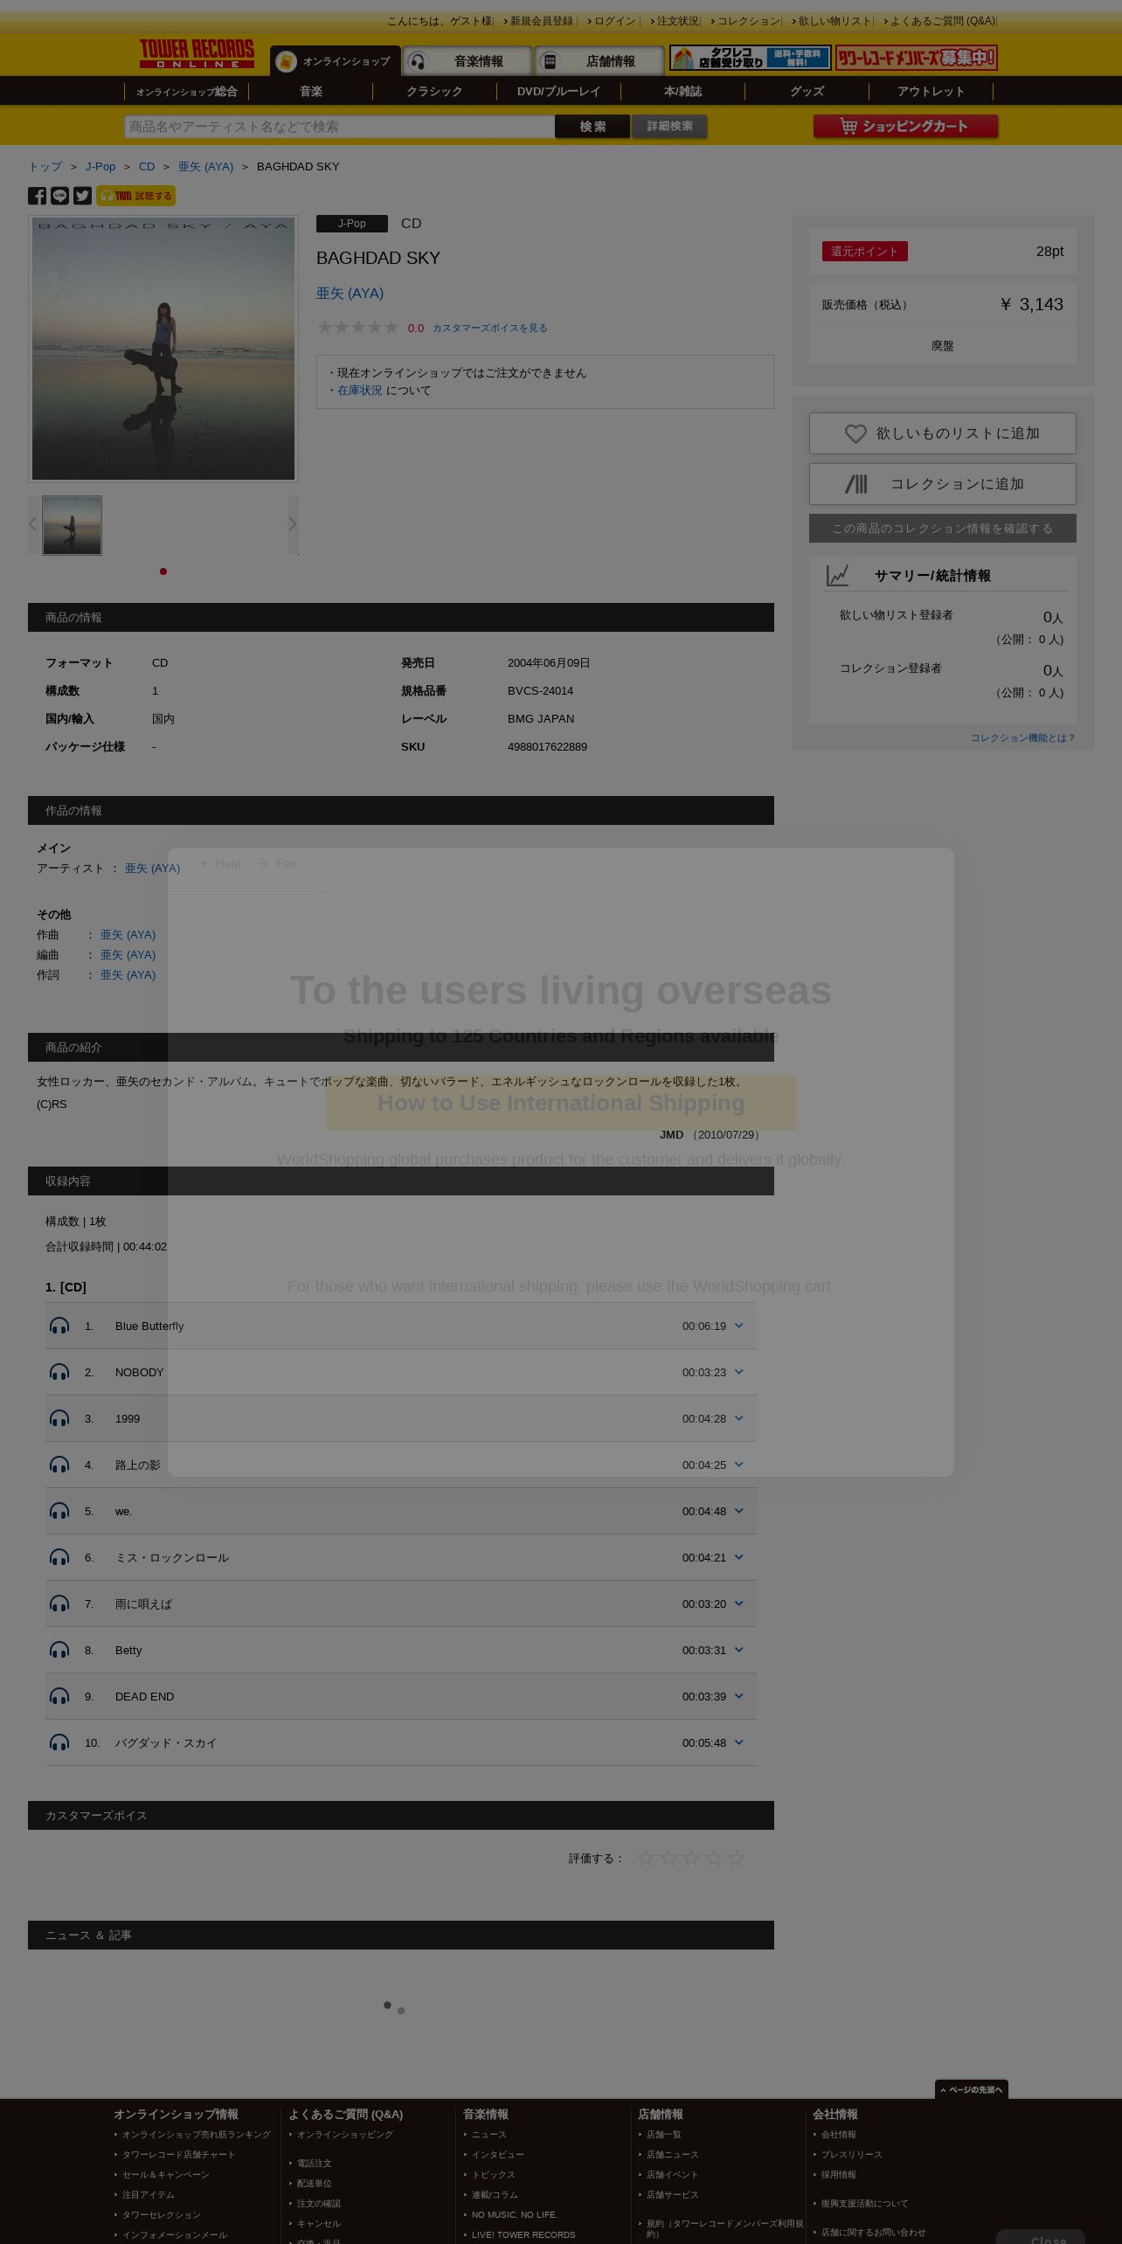This screenshot has width=1122, height=2244.
Task: Show next album thumbnail arrow
Action: [x=293, y=524]
